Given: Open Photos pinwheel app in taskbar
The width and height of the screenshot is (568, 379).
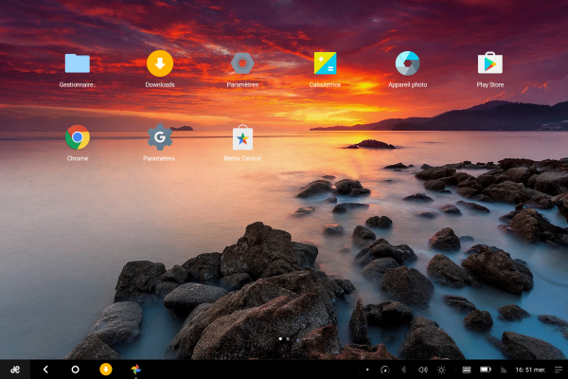Looking at the screenshot, I should click(135, 370).
